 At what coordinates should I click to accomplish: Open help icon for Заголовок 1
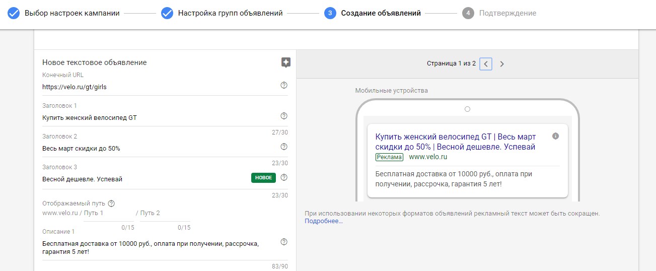284,116
